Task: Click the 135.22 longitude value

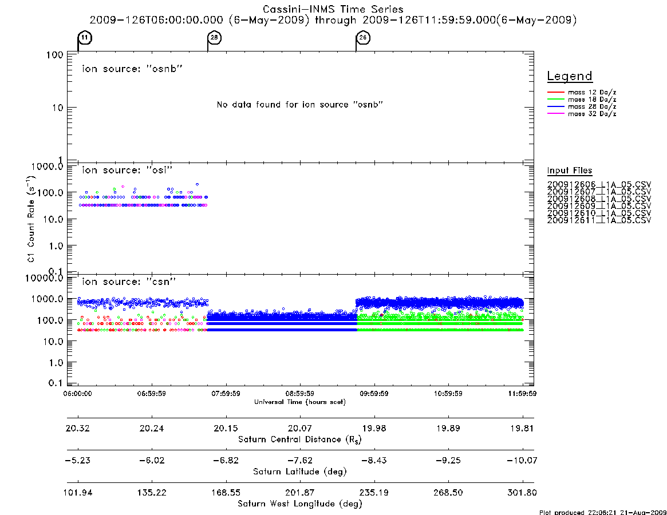Action: coord(152,493)
